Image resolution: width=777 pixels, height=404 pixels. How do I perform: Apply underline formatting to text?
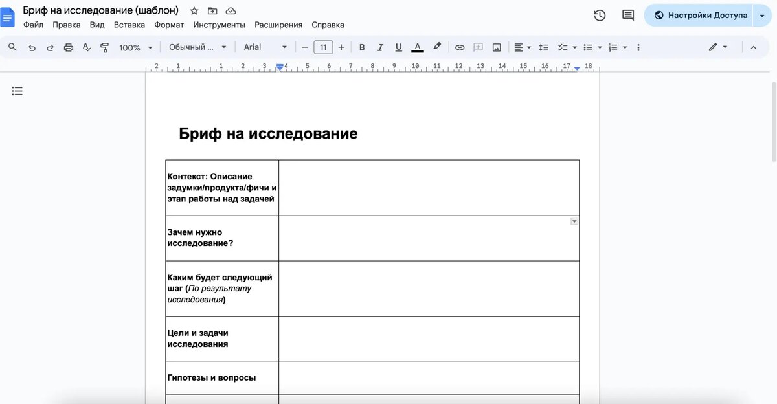[398, 47]
